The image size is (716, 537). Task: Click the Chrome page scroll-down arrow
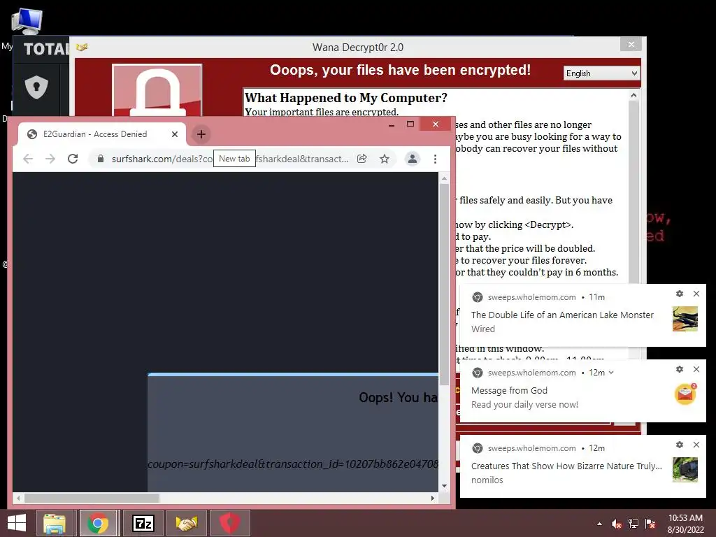(x=444, y=486)
